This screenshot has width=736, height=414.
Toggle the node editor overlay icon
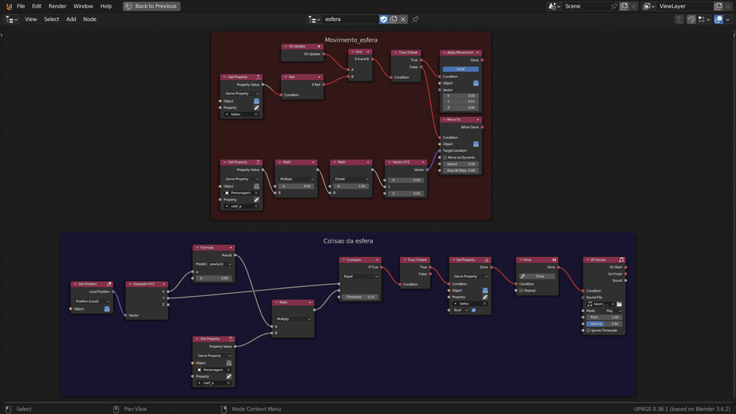pos(718,20)
